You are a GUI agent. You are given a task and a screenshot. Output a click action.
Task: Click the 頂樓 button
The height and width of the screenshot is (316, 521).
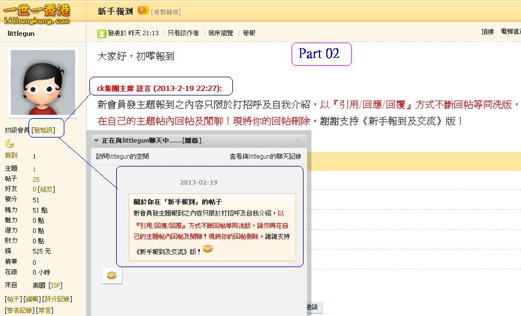[487, 32]
